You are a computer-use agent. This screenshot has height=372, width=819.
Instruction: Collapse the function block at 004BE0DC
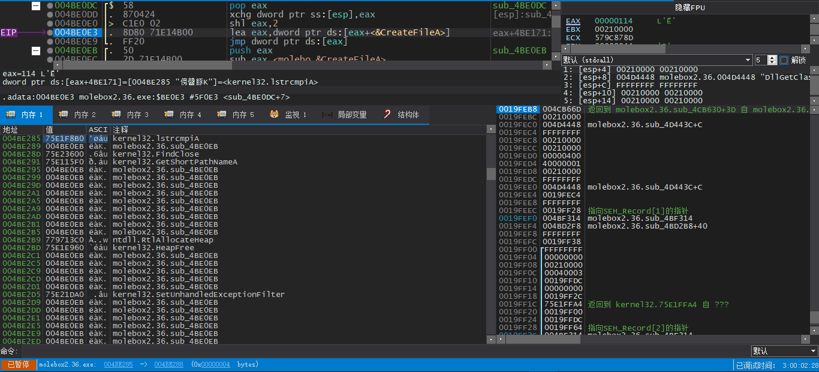coord(36,5)
